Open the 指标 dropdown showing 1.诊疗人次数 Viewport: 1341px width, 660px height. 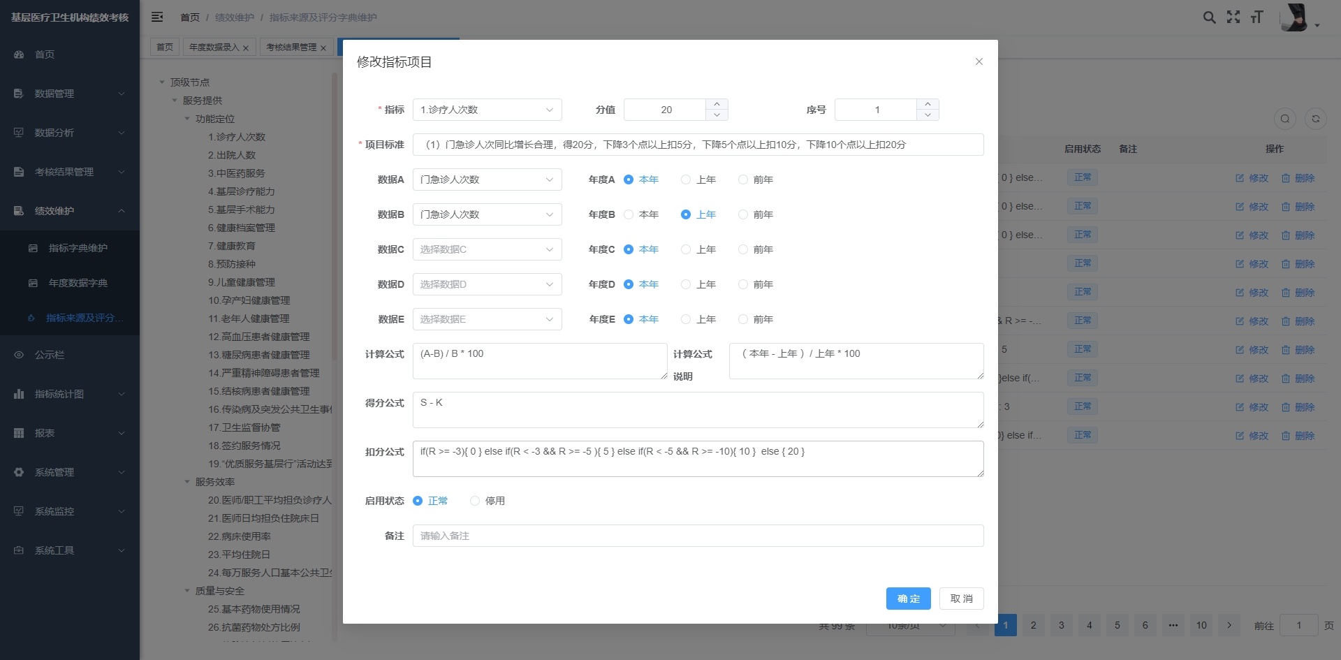488,110
